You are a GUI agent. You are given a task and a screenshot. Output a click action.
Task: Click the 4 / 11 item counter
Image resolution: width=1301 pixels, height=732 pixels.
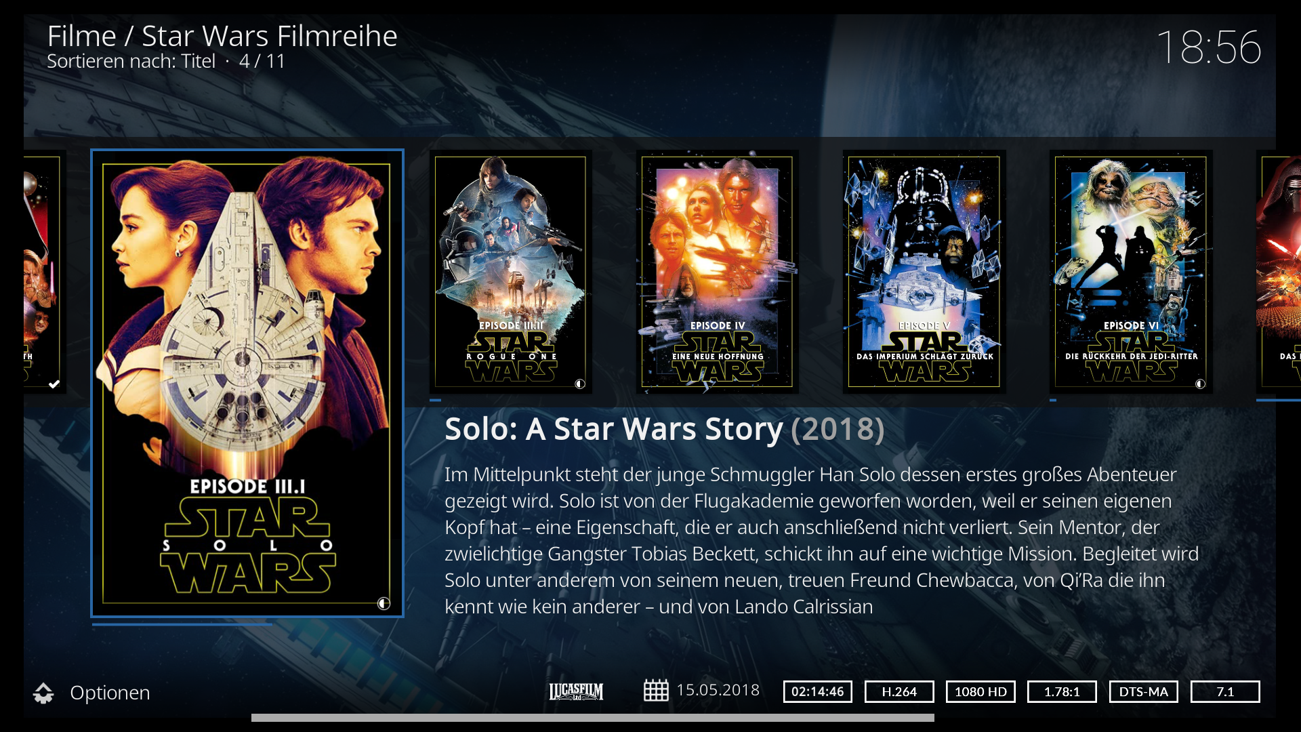[262, 61]
